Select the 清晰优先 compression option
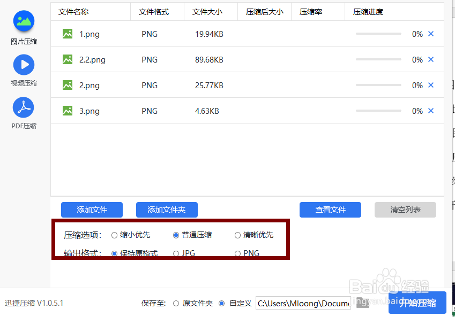The height and width of the screenshot is (317, 455). click(x=237, y=235)
